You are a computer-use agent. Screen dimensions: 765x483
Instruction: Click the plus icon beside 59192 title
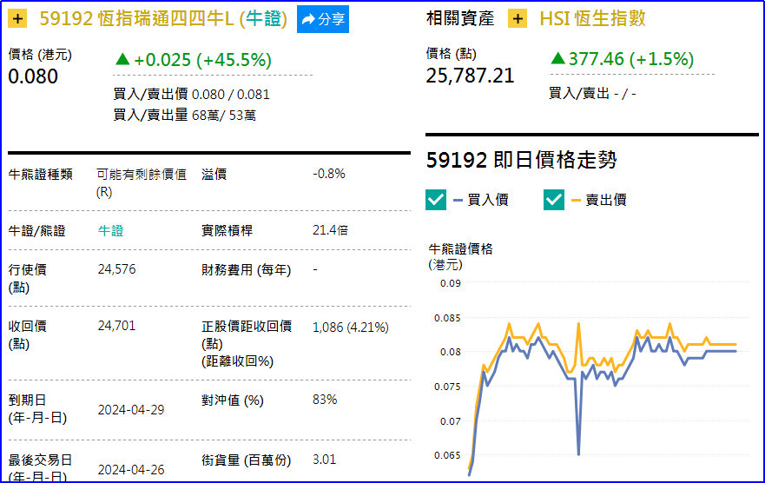[x=17, y=19]
